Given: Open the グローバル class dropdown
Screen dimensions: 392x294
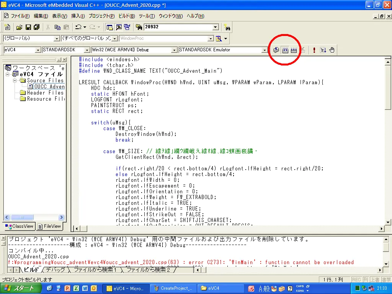Looking at the screenshot, I should coord(57,39).
